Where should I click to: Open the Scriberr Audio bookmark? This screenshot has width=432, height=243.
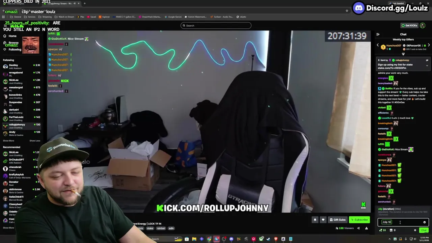pyautogui.click(x=221, y=17)
